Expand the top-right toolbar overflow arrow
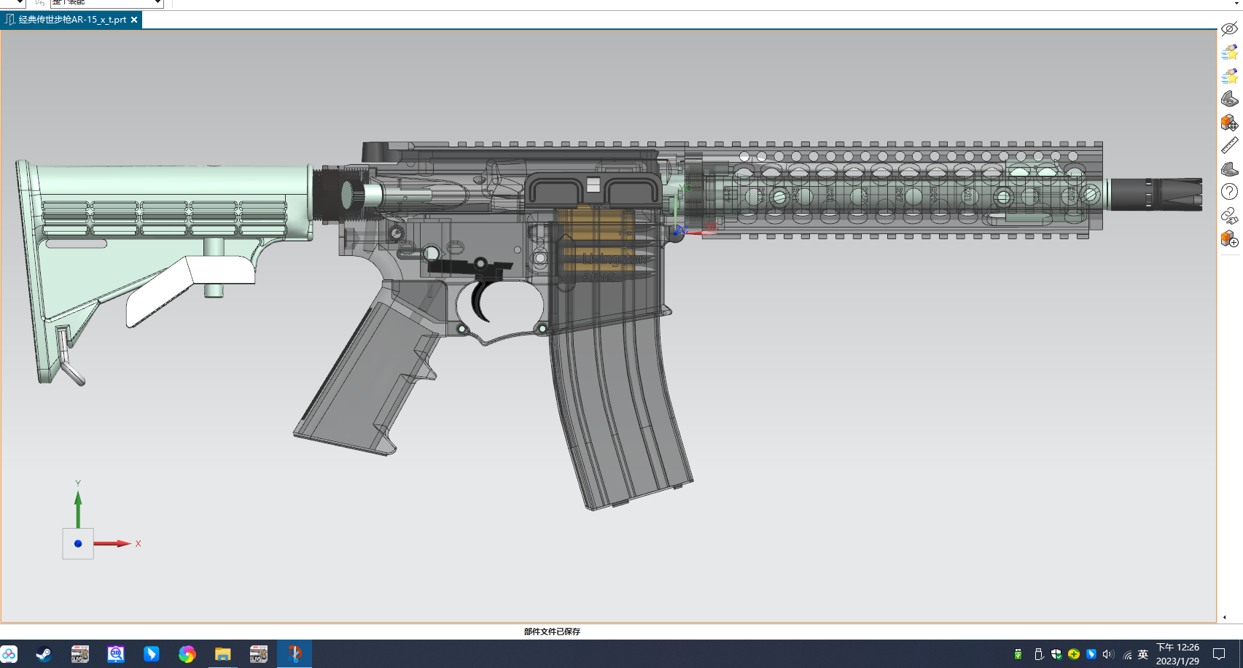This screenshot has width=1243, height=668. (x=1236, y=3)
